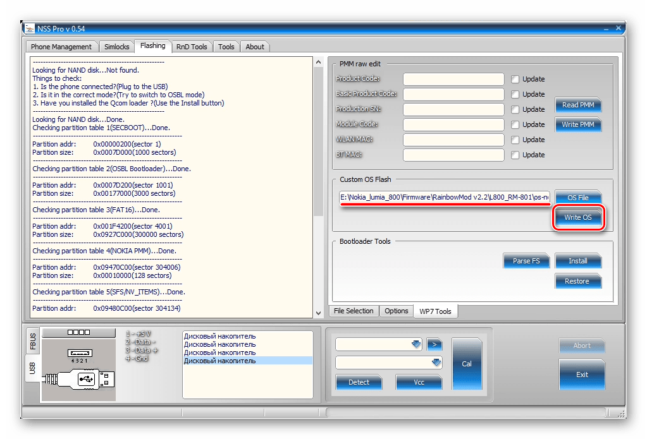Expand the upper dropdown above Detect
Viewport: 647px width, 439px height.
416,344
